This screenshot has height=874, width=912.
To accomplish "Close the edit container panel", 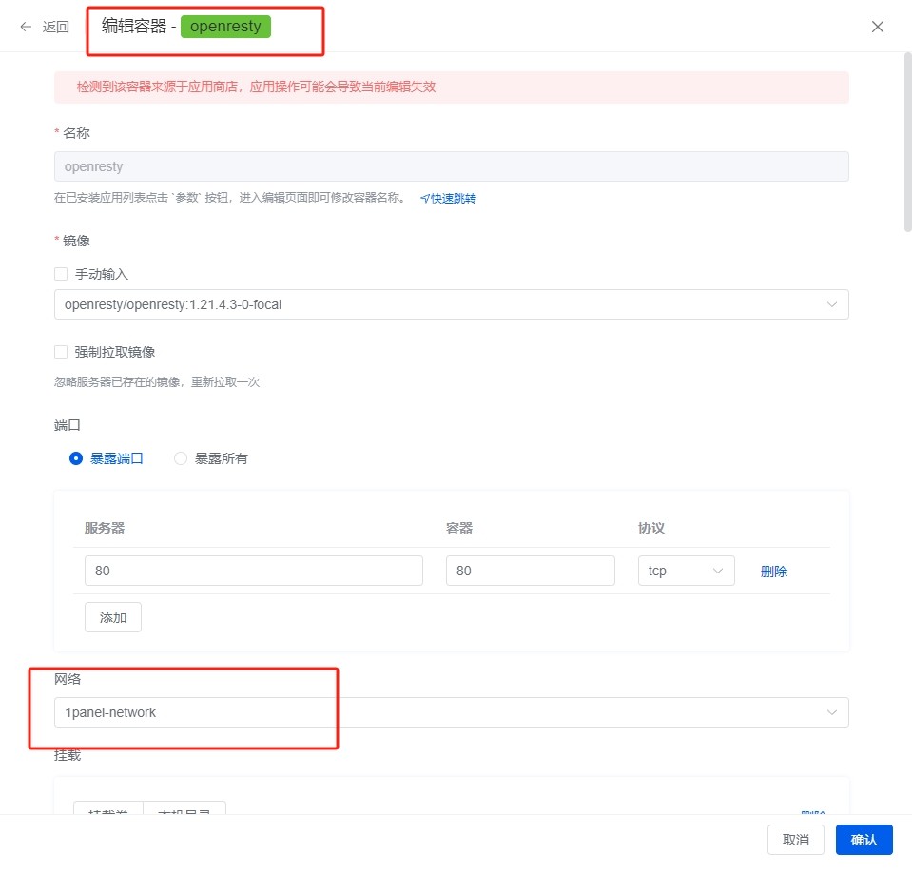I will coord(877,27).
